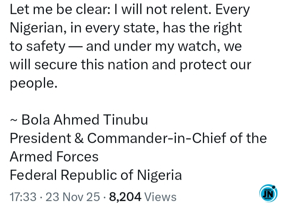The height and width of the screenshot is (207, 282).
Task: Click the Bola Ahmed Tinubu signature line
Action: (84, 120)
